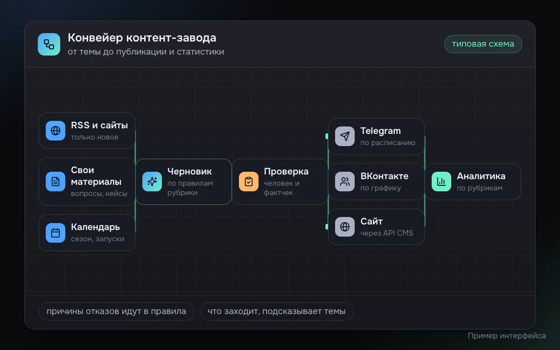Select the Сайт node title
This screenshot has height=350, width=560.
tap(371, 222)
